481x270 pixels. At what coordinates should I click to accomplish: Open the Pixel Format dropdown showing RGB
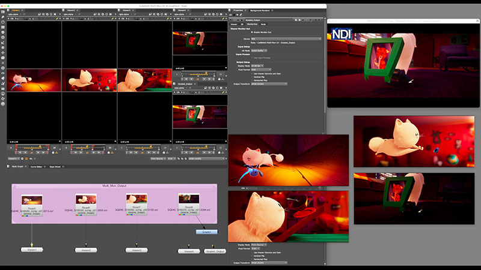click(x=261, y=70)
